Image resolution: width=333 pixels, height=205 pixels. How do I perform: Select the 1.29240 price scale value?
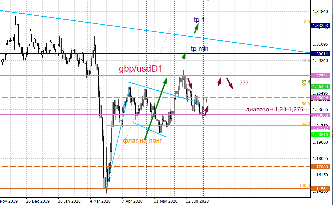point(320,61)
